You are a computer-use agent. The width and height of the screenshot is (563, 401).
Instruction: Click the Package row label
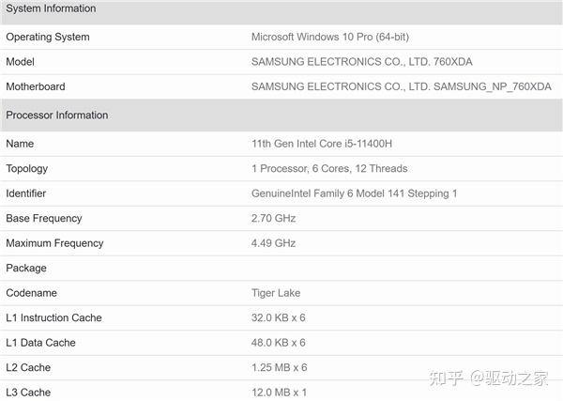coord(26,269)
